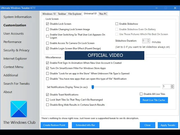The width and height of the screenshot is (180, 135).
Task: Check Disable Bing Web Results in Cortana
Action: 48,105
